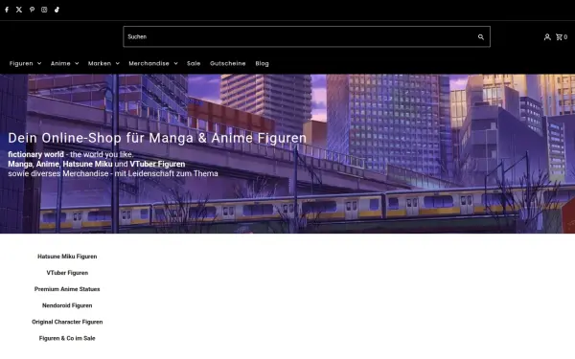Open the Instagram icon in top bar
Viewport: 575px width, 359px height.
click(44, 10)
